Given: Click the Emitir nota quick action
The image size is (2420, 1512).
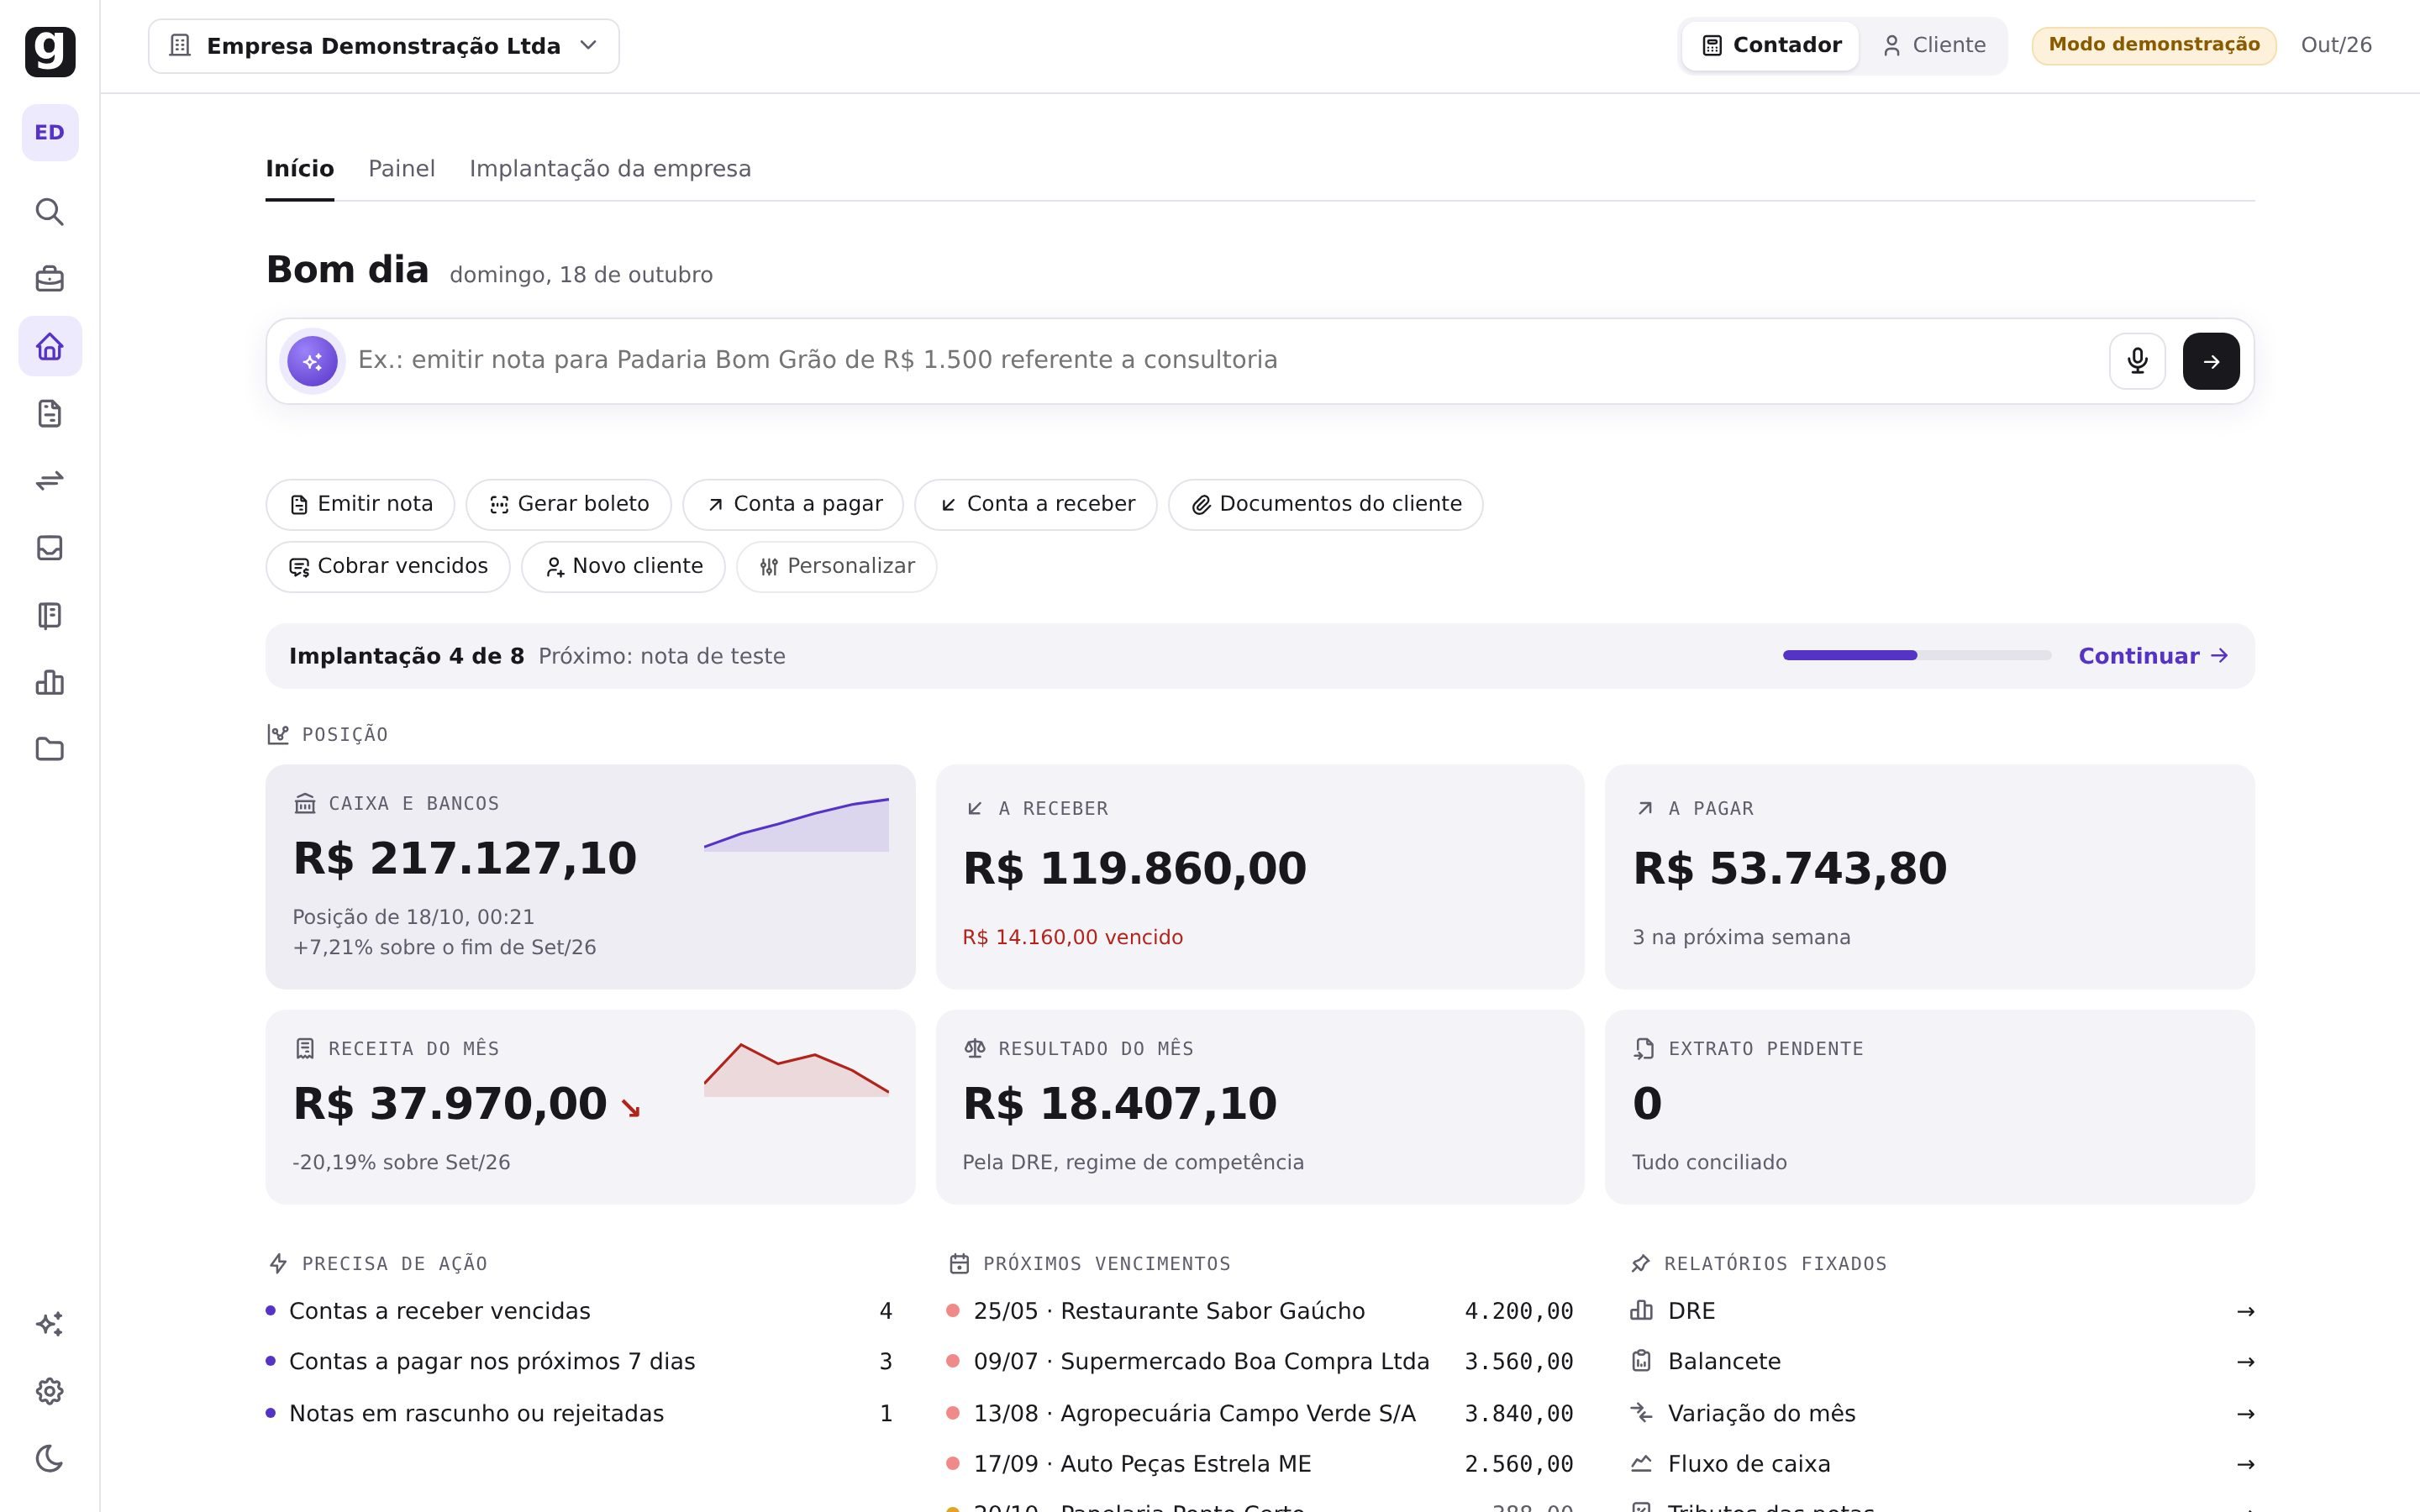Looking at the screenshot, I should (x=360, y=504).
